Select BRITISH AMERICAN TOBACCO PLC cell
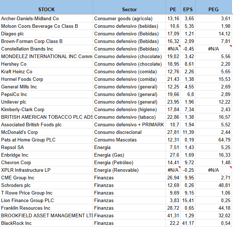 pyautogui.click(x=47, y=117)
